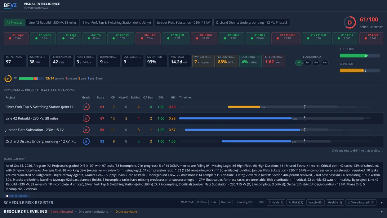Click the Line 42 Rebuild blue timeline bar
Image resolution: width=387 pixels, height=218 pixels.
point(235,118)
